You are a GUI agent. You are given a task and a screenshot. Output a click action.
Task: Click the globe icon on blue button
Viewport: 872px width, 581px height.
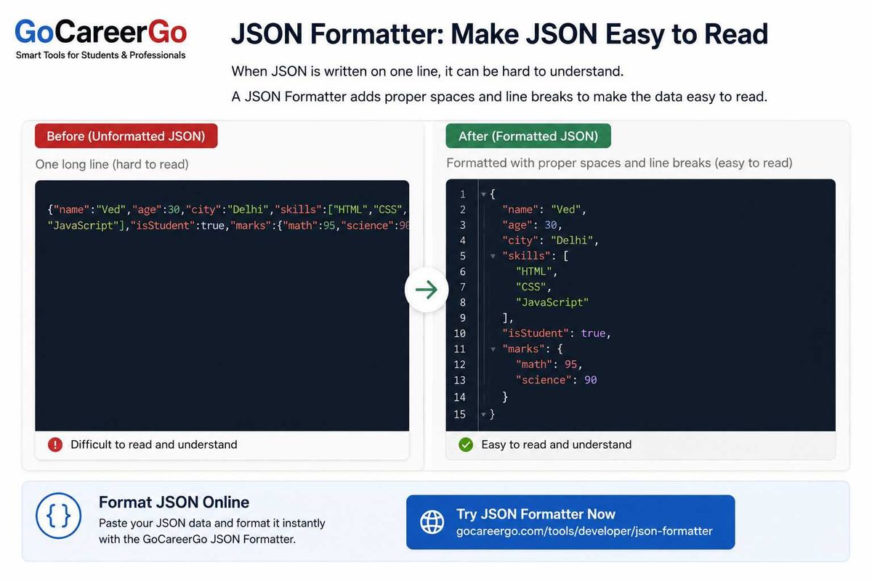click(432, 521)
